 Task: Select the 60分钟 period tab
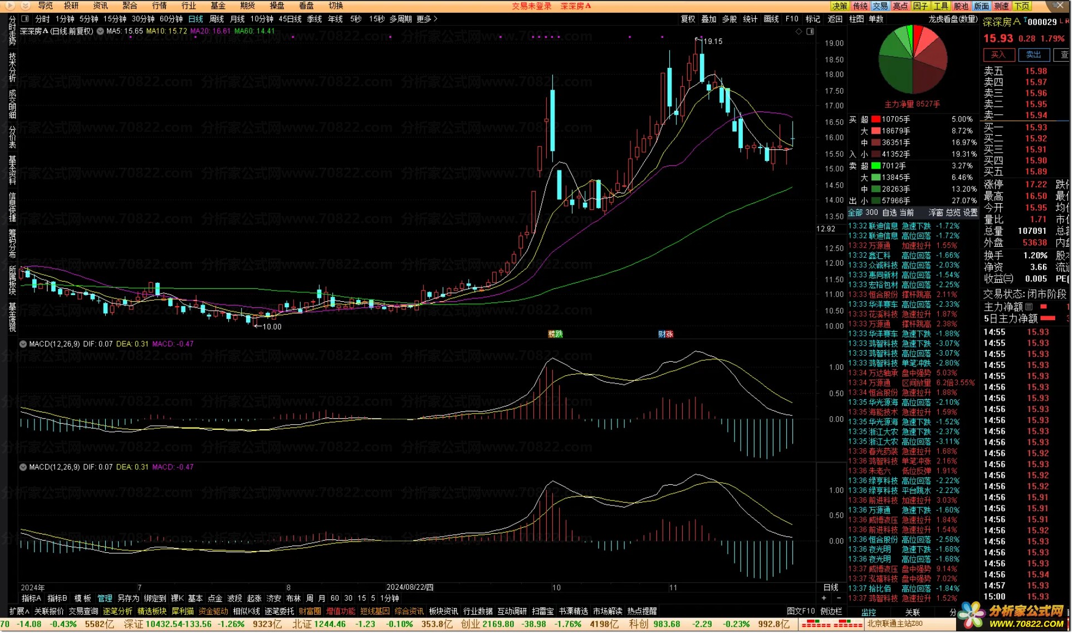[x=172, y=19]
